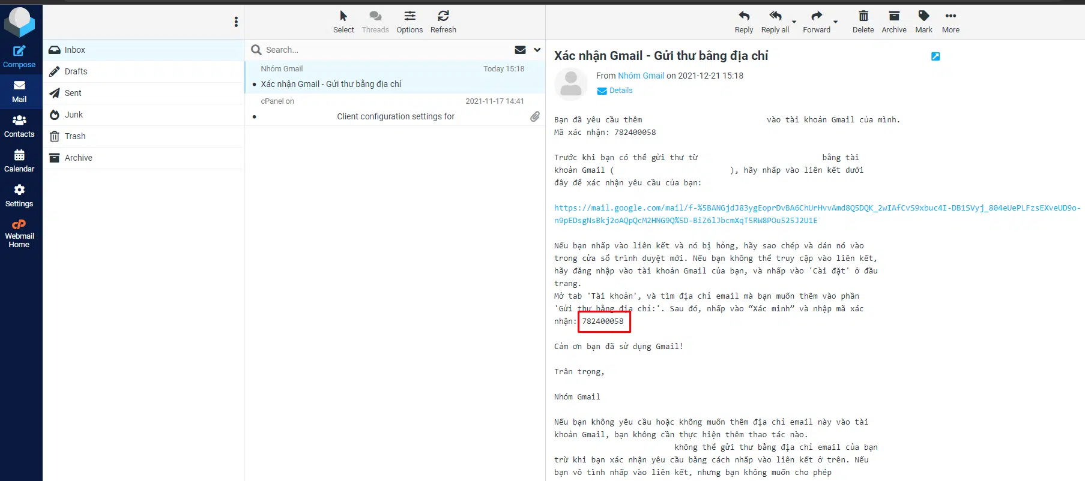Toggle Select mode in message list

point(343,22)
